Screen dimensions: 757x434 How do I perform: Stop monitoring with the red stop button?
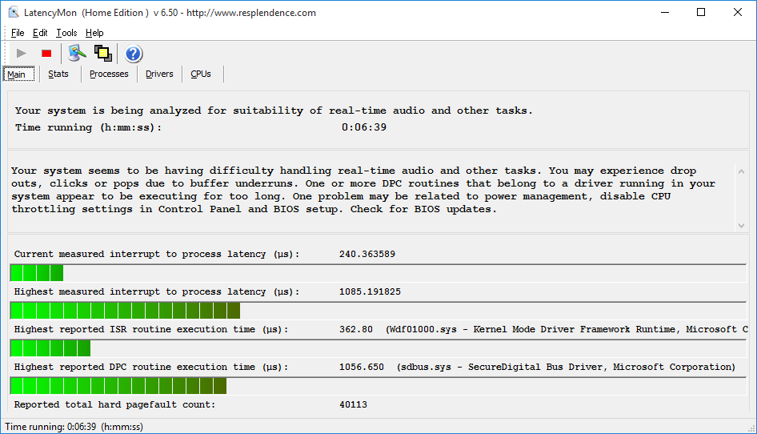46,53
